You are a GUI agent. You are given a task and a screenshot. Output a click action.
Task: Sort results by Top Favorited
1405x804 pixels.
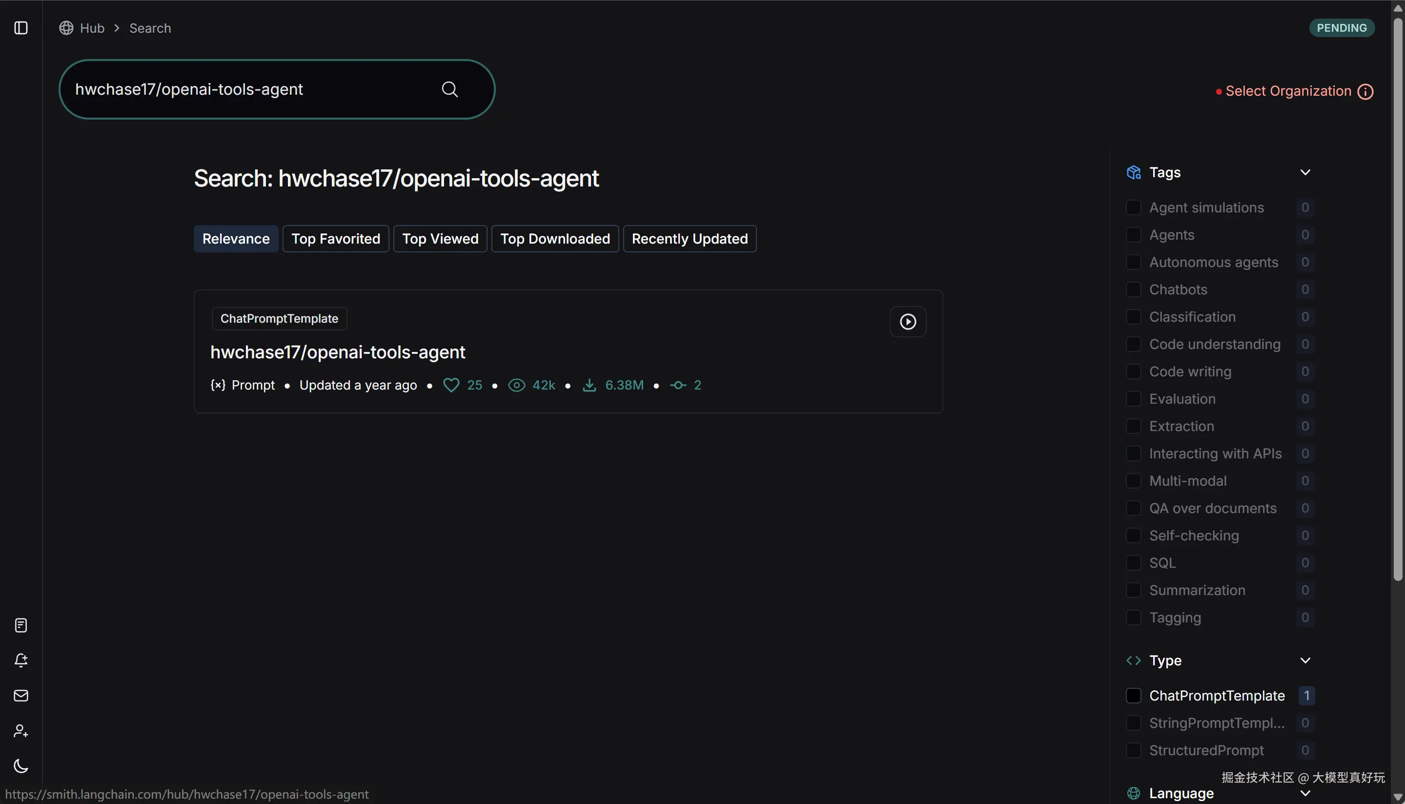pos(336,239)
